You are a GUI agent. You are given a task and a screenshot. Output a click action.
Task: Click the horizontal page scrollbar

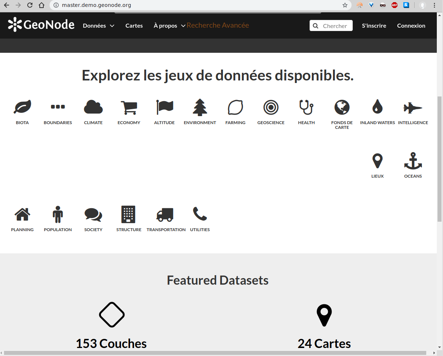(214, 353)
